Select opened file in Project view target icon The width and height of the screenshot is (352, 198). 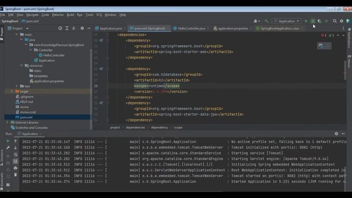(x=60, y=28)
